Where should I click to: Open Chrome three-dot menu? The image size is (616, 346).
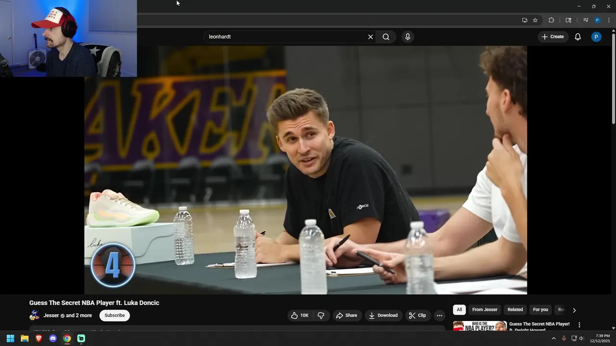(609, 20)
